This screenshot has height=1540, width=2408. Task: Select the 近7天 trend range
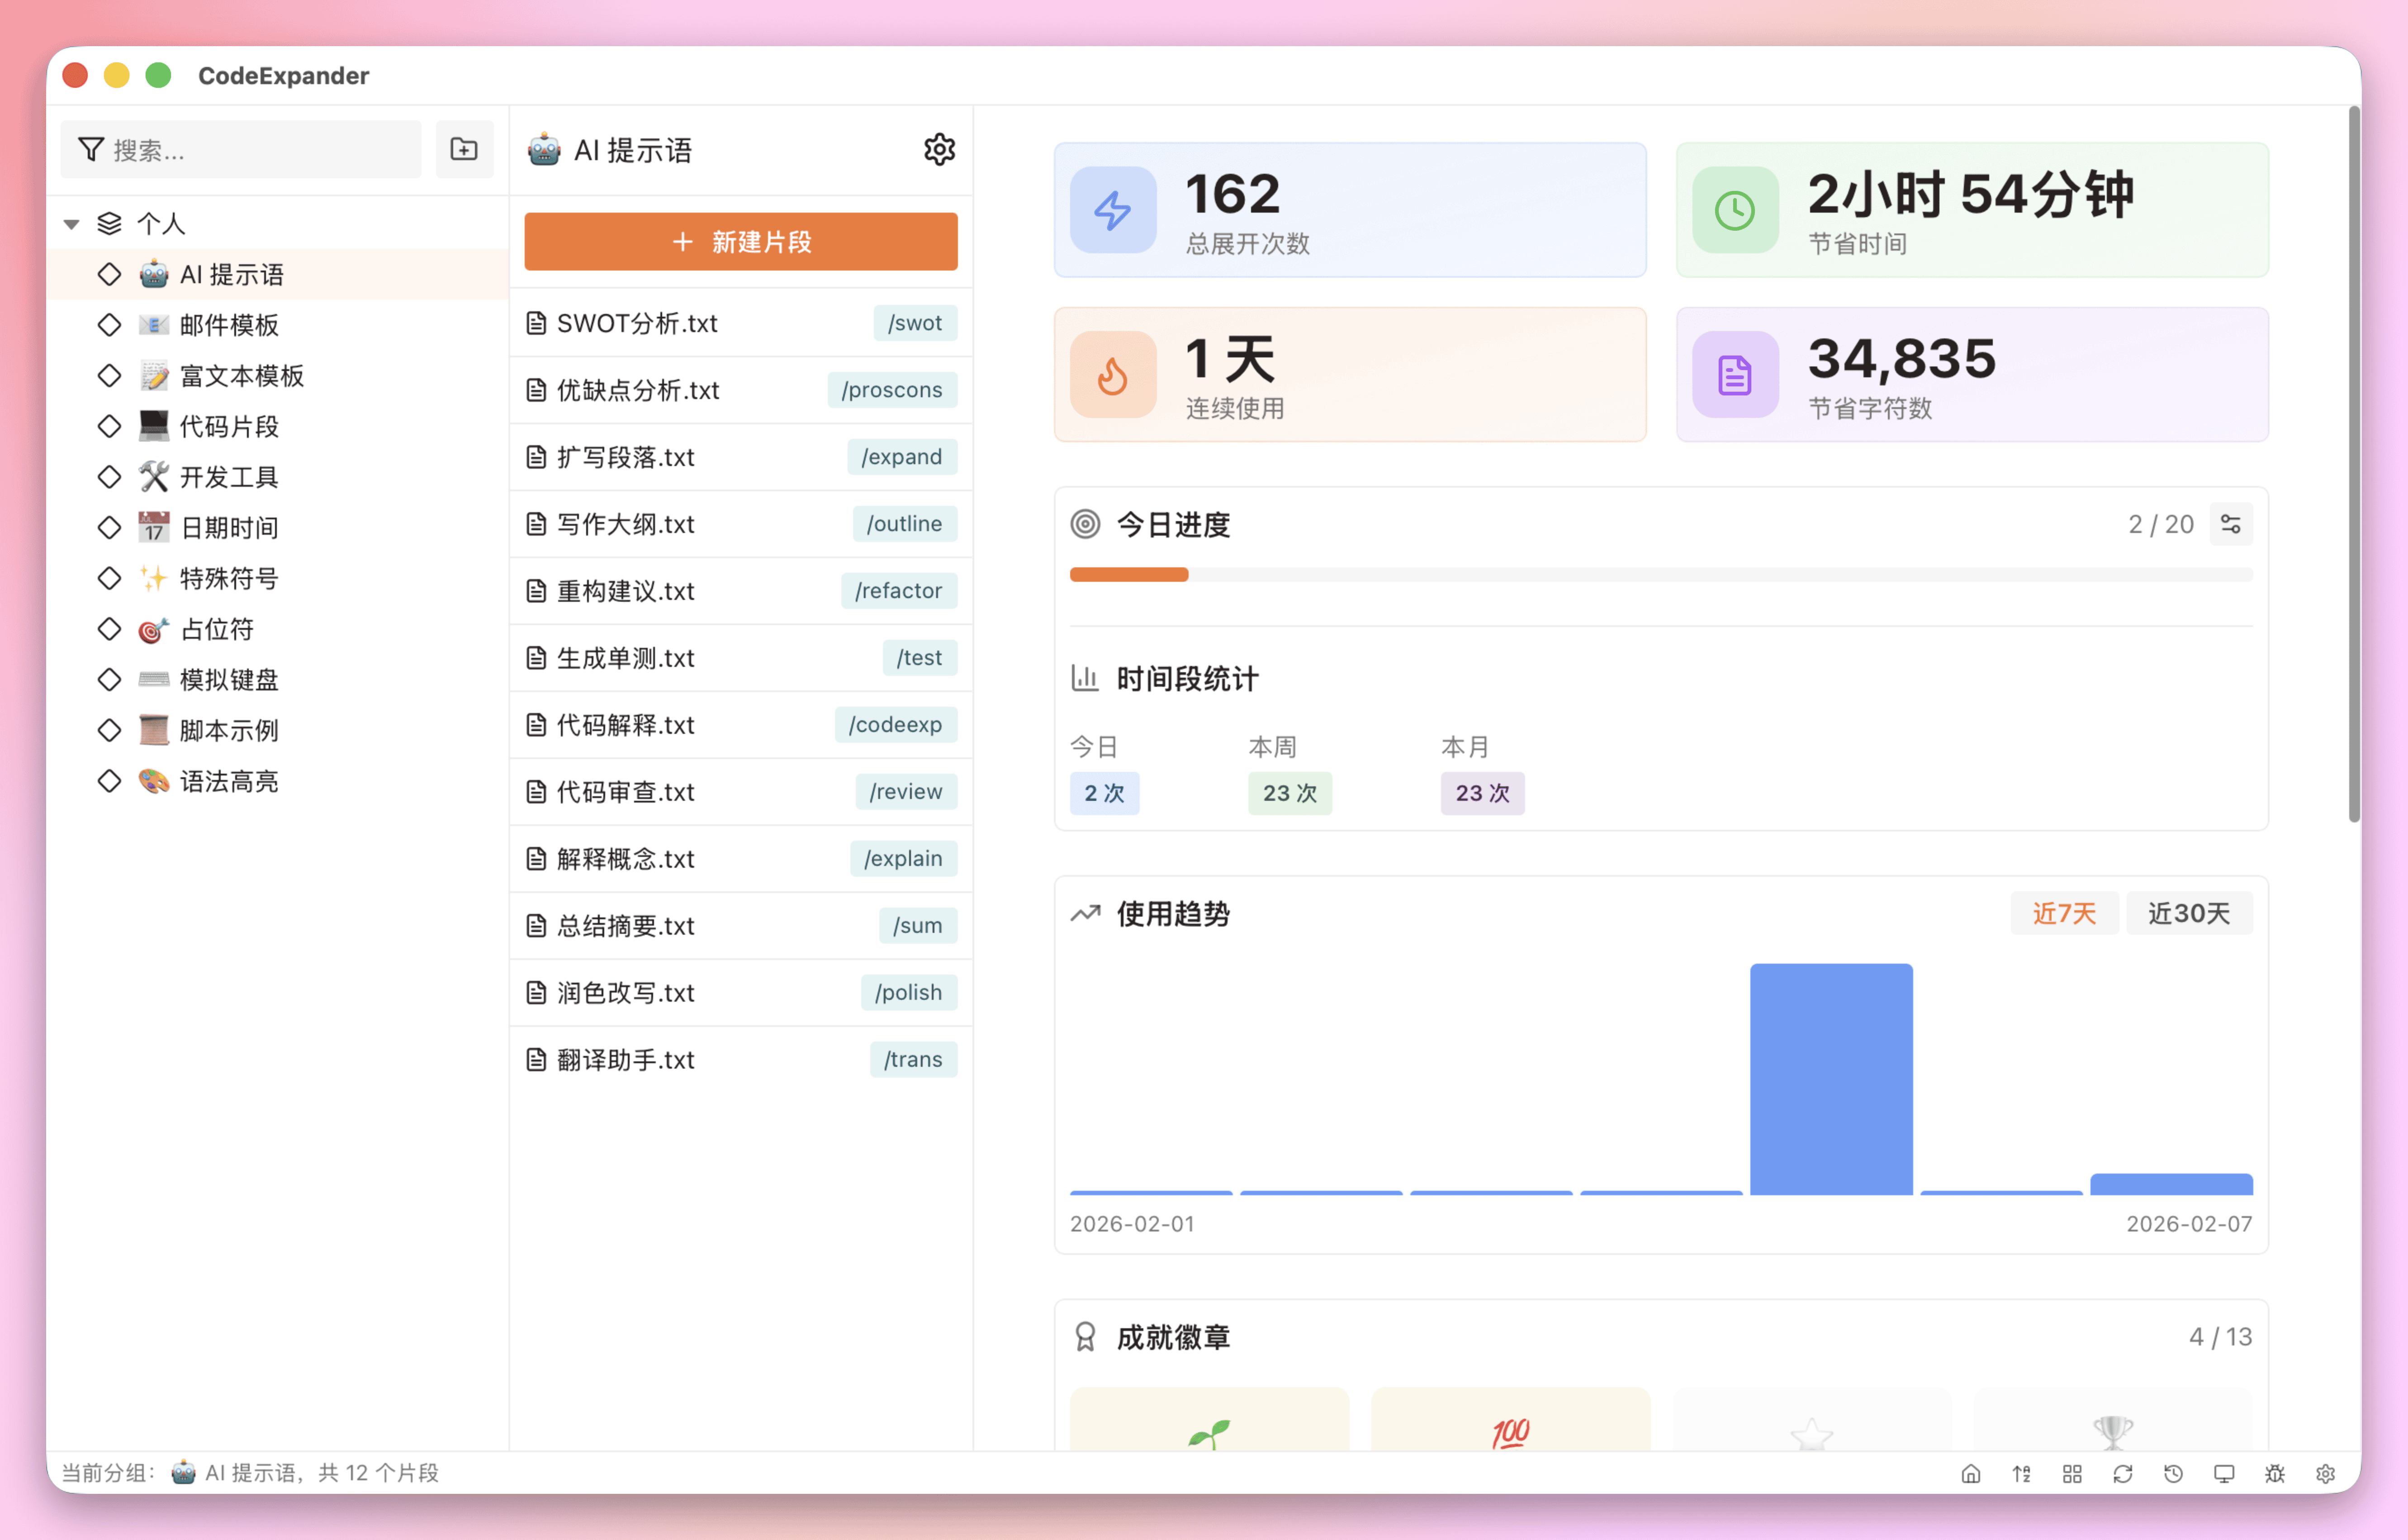point(2063,913)
